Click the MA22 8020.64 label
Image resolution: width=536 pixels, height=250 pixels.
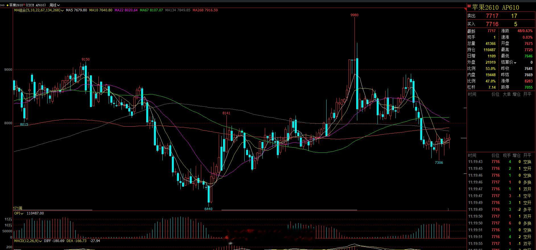[x=126, y=10]
